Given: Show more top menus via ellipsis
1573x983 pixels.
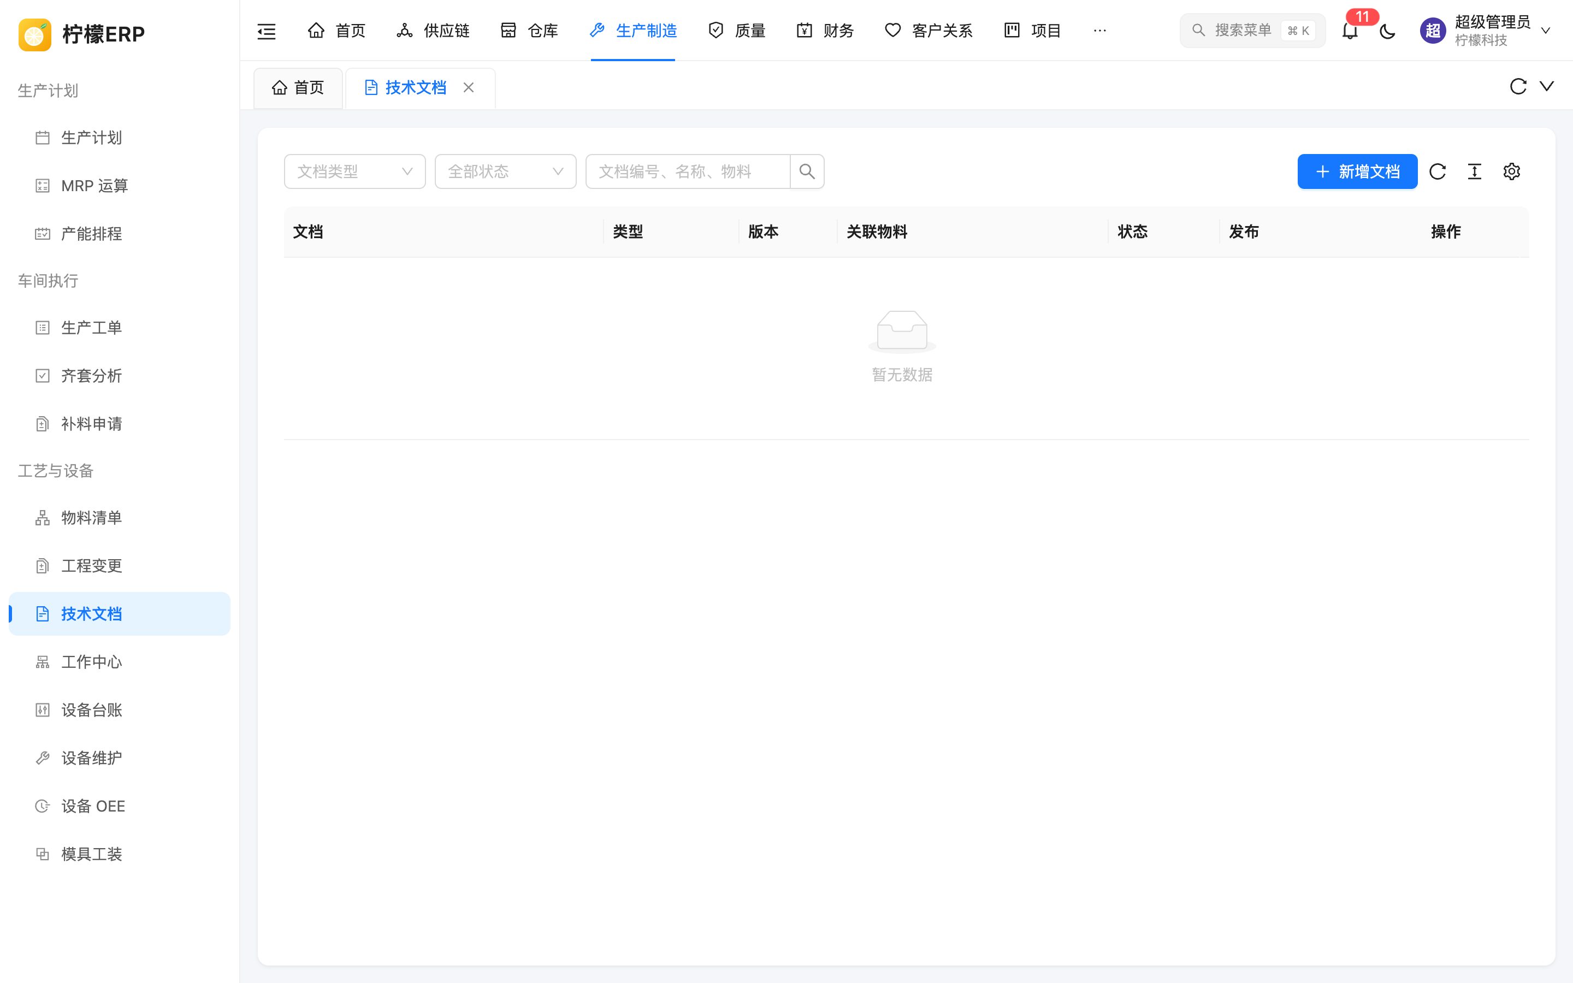Looking at the screenshot, I should point(1099,31).
